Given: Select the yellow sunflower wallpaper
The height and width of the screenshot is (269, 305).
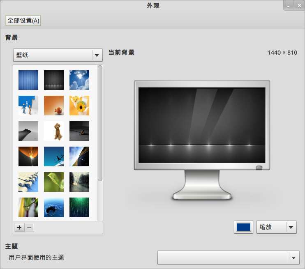Looking at the screenshot, I should click(x=79, y=106).
